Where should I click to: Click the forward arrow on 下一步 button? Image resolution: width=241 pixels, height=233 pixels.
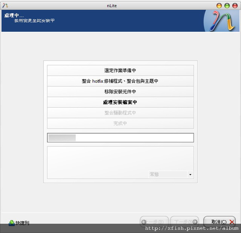195,222
